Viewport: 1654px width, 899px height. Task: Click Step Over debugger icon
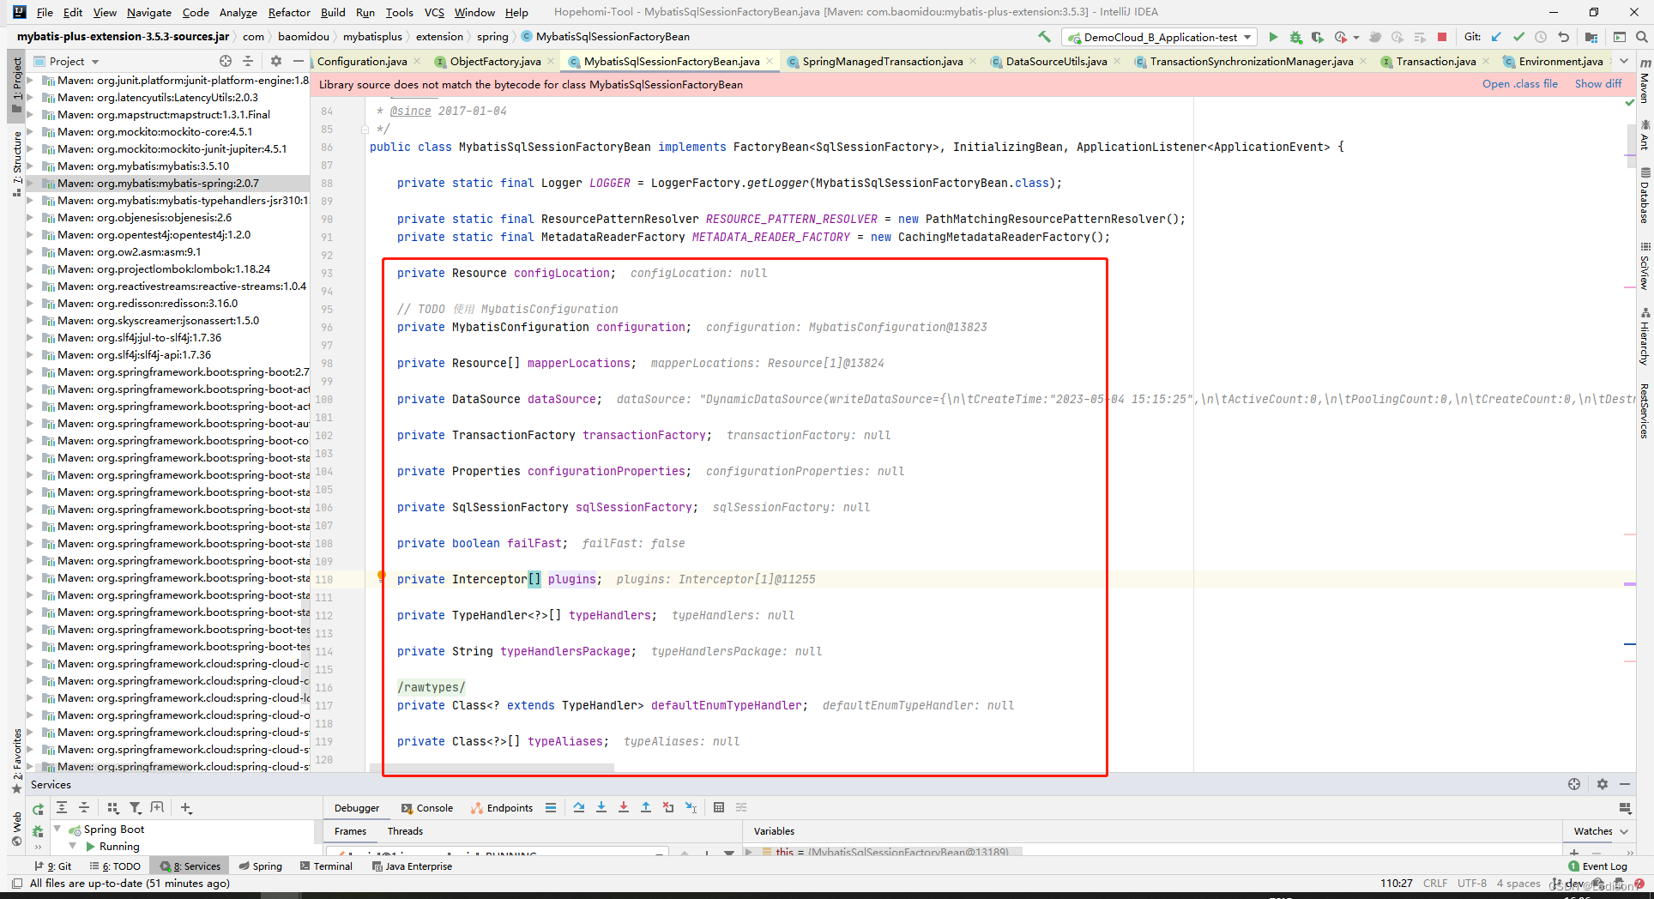pyautogui.click(x=579, y=808)
